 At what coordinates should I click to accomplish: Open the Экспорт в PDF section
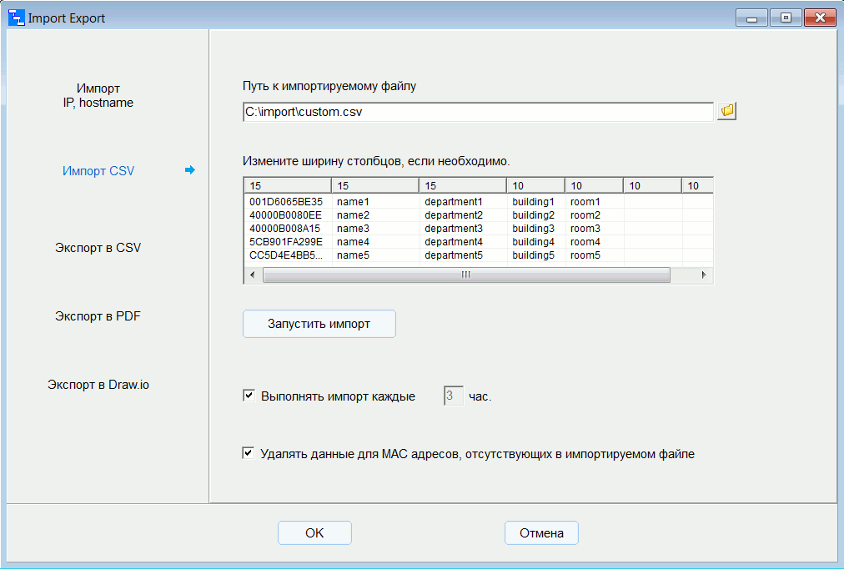(98, 316)
